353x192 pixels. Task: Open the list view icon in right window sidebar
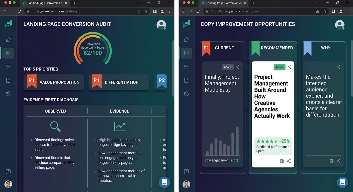(x=186, y=66)
